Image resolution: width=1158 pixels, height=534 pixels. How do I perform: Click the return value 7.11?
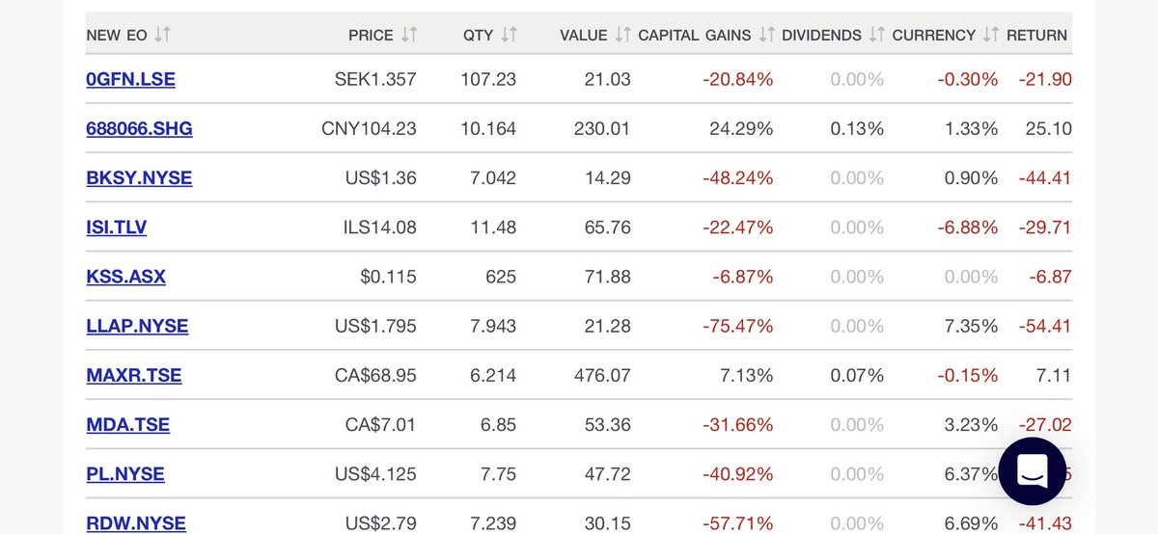tap(1054, 375)
